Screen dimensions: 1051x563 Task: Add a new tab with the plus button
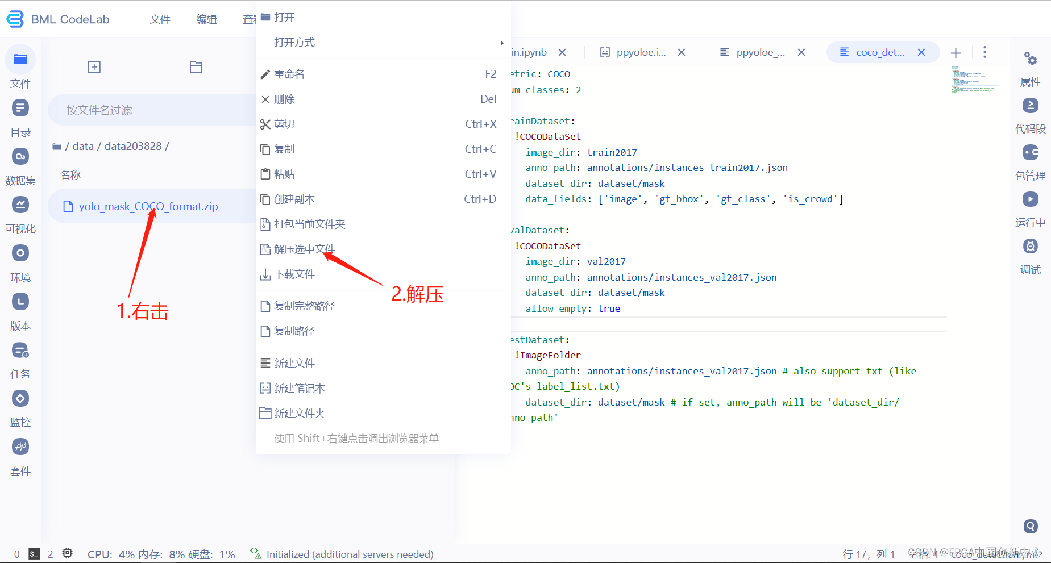pyautogui.click(x=956, y=53)
